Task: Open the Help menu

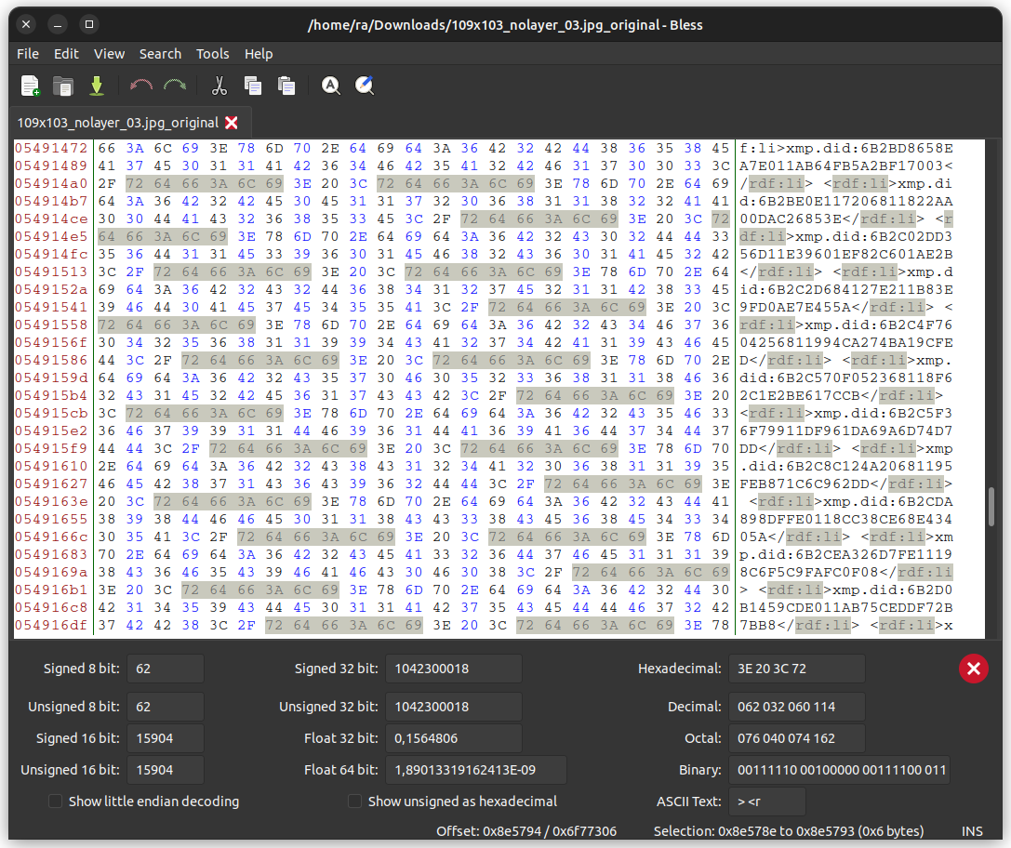Action: point(259,54)
